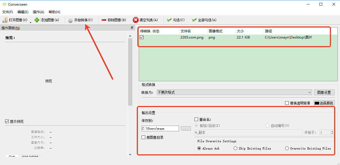Screen dimensions: 340x165
Task: Uncheck the 2265.com.png convert checkbox
Action: (x=142, y=37)
